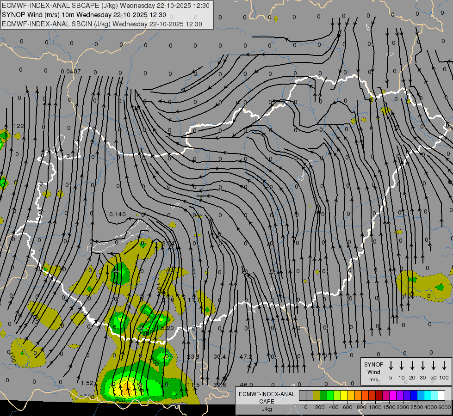Pick the pure yellow swatch in the CAPE scale

pos(344,395)
